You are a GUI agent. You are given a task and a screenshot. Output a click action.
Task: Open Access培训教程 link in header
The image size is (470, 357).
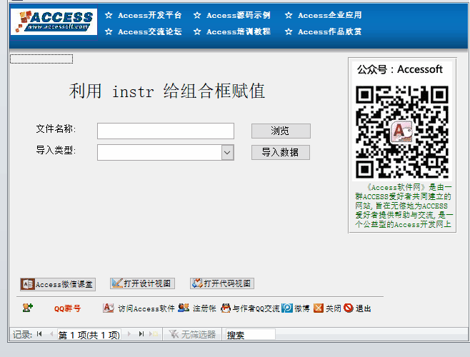point(239,31)
